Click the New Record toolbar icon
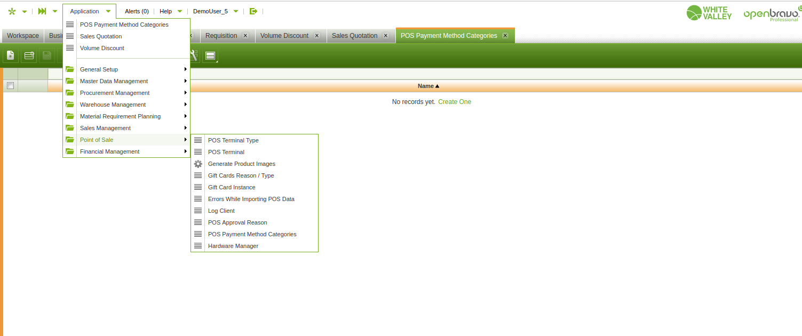The height and width of the screenshot is (336, 802). point(11,55)
